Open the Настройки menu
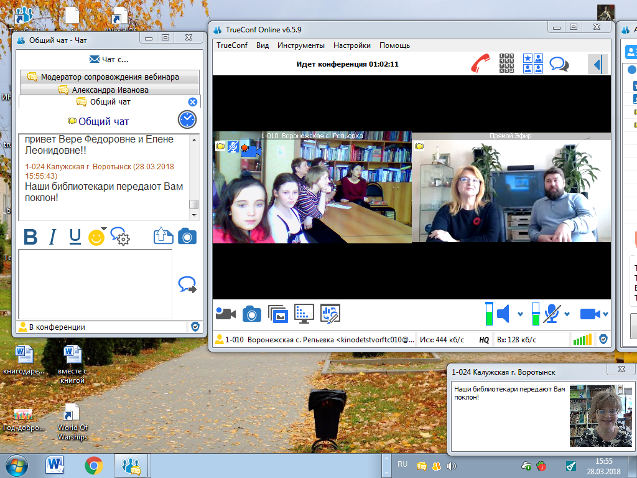The height and width of the screenshot is (478, 637). click(352, 45)
